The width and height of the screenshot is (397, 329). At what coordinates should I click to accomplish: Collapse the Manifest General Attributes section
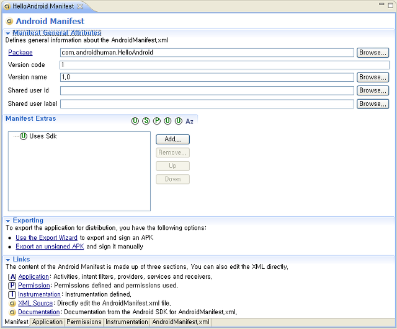point(8,33)
